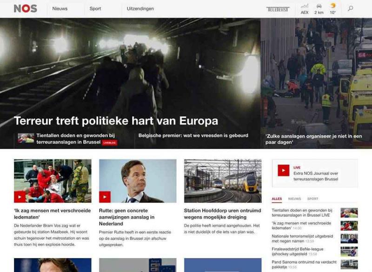Open the 'Zulke aanslagen organiseer je niet' story
Screen dimensions: 372x272
click(313, 139)
